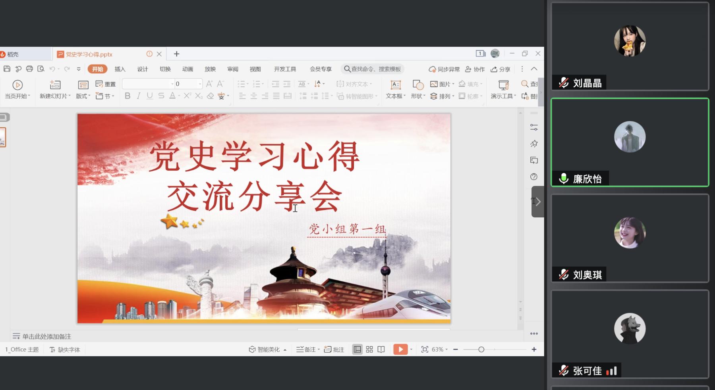Click the fit-to-window icon beside 63%

click(x=425, y=349)
